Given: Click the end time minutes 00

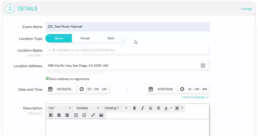Looking at the screenshot, I should [197, 89].
